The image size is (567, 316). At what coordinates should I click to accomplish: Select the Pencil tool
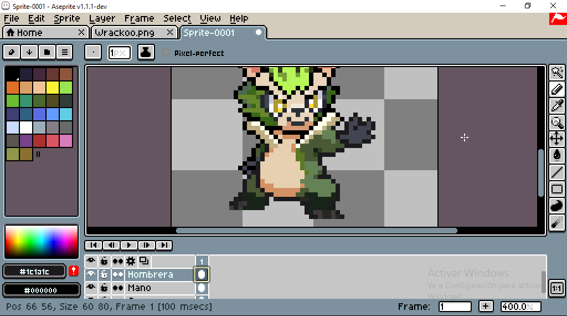[557, 89]
